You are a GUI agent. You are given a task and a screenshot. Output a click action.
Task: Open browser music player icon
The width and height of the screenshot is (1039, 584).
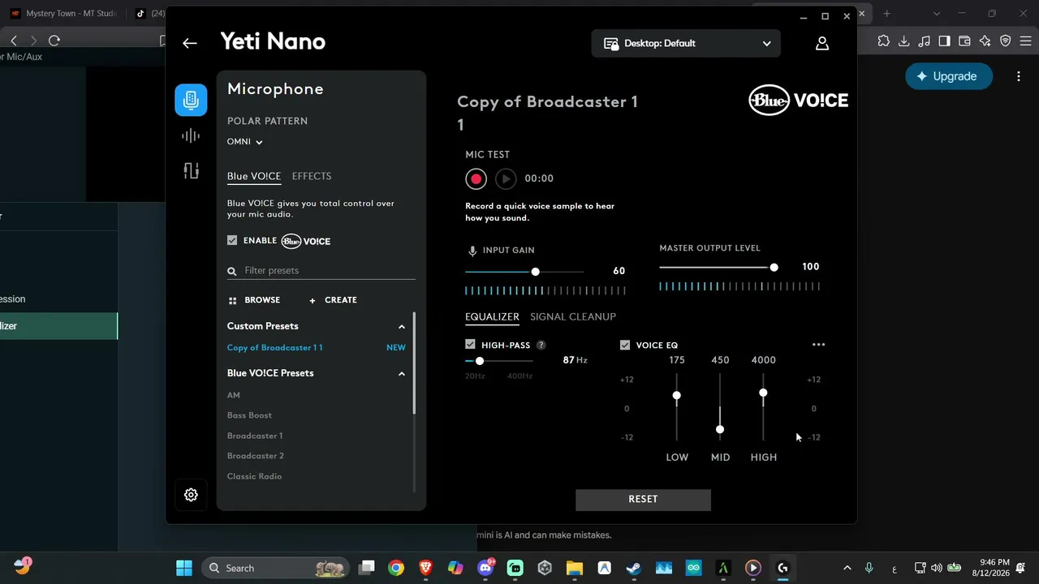tap(925, 41)
